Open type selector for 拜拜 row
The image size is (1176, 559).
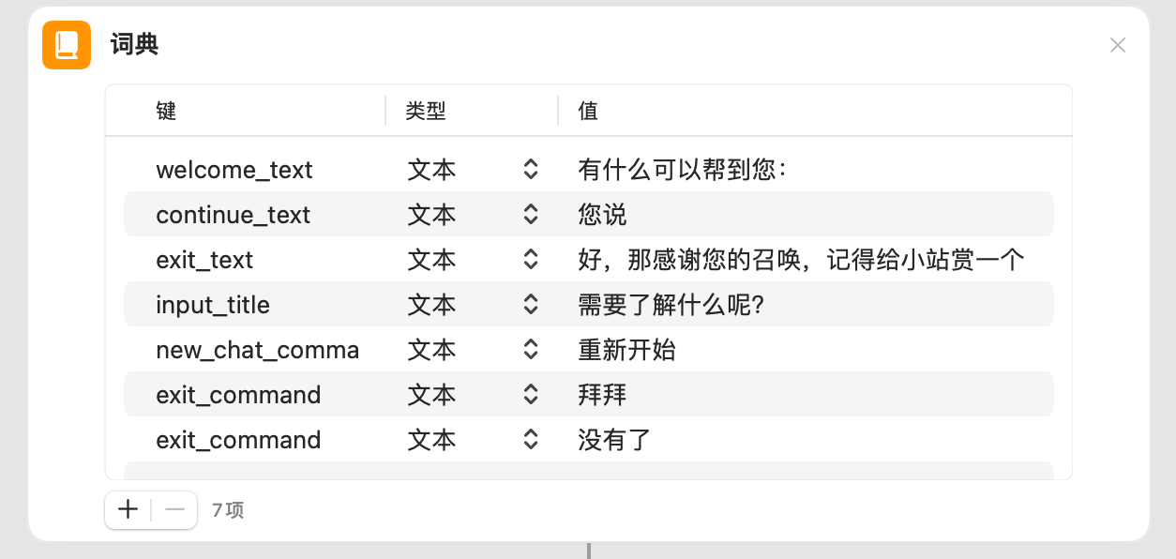coord(531,394)
